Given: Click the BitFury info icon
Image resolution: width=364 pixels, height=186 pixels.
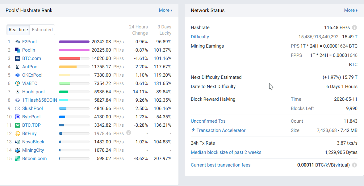Looking at the screenshot, I should [129, 133].
